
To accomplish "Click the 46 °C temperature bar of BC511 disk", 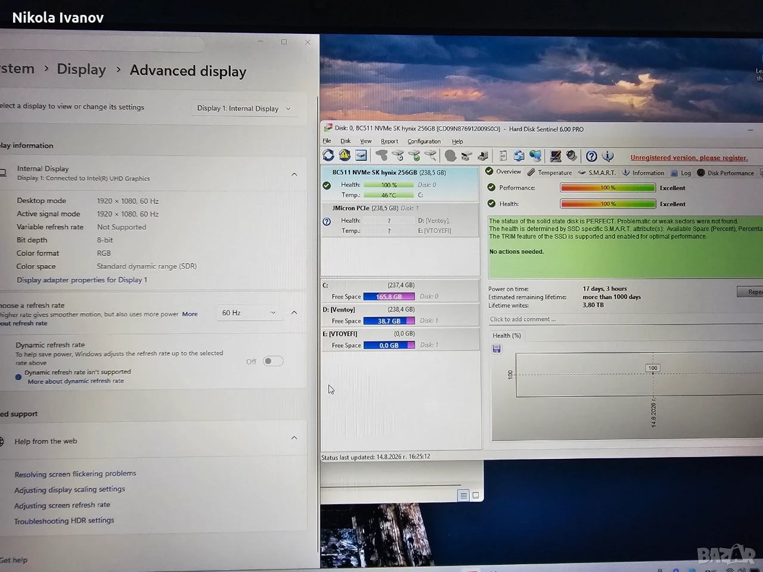I will [x=389, y=195].
